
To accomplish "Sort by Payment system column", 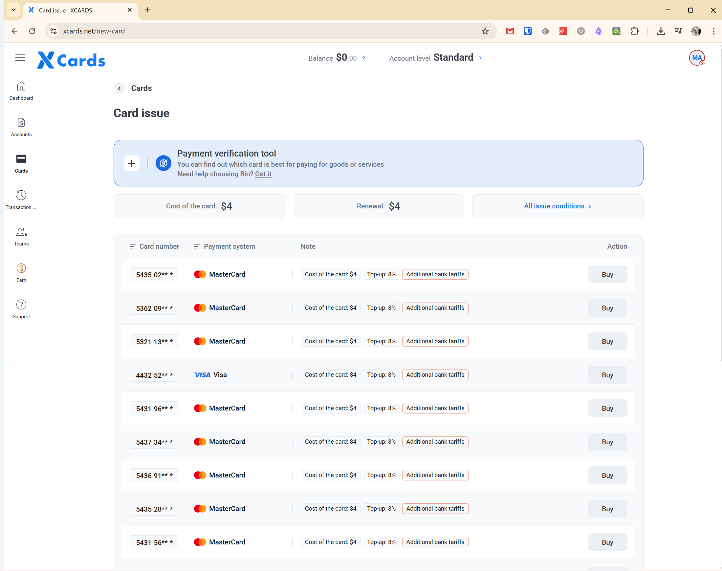I will [224, 246].
